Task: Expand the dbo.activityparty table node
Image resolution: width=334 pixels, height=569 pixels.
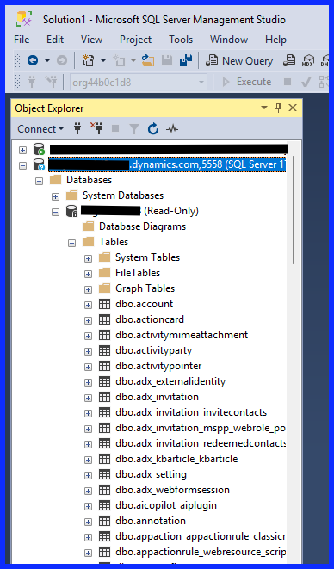Action: 88,351
